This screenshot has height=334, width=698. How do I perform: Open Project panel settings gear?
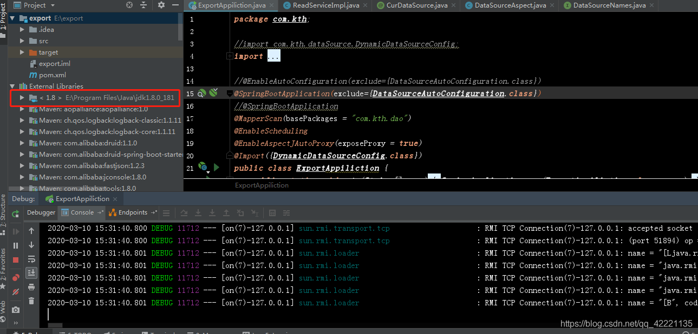[x=161, y=5]
